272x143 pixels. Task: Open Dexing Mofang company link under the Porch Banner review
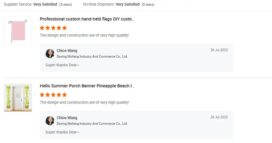pyautogui.click(x=92, y=124)
